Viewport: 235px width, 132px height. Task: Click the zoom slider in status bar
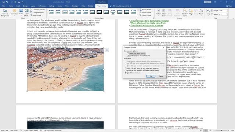pos(221,131)
